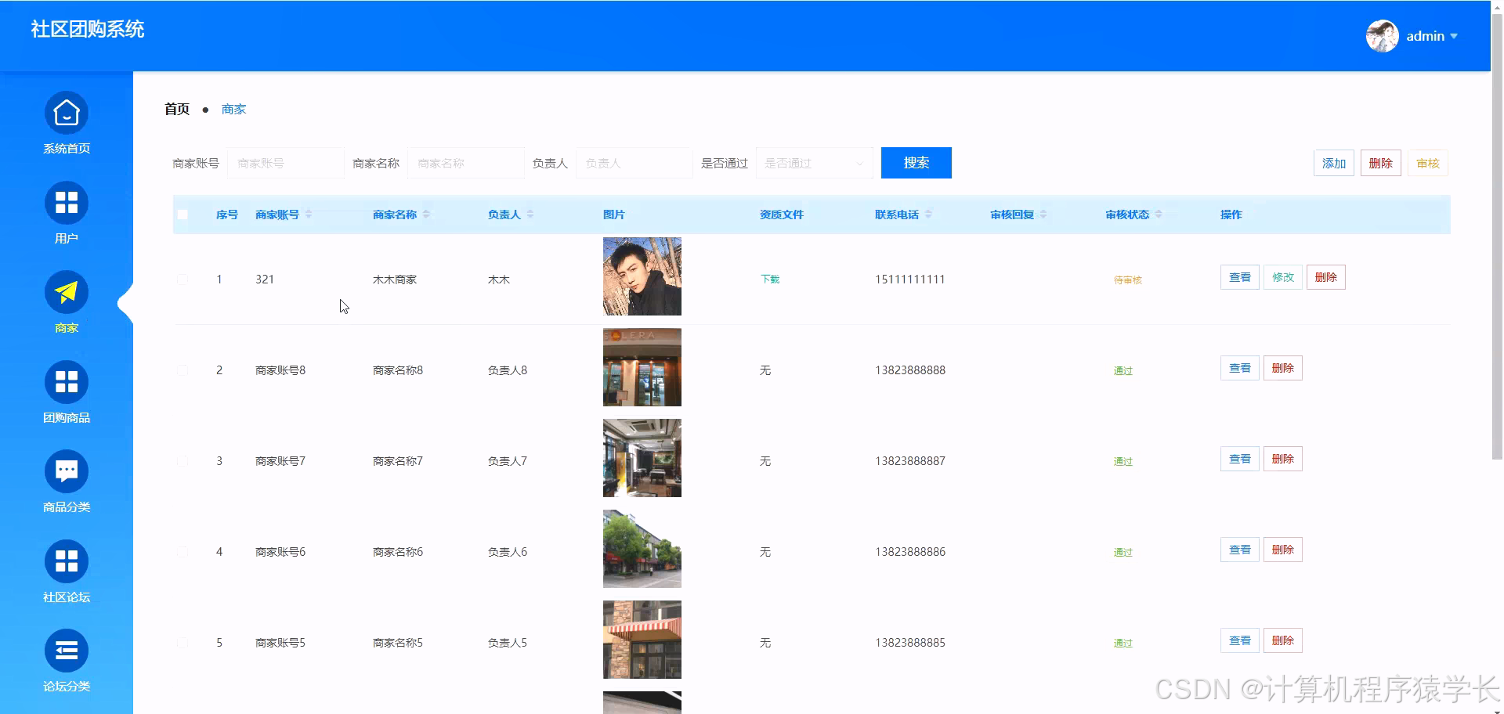Open the 是否通过 dropdown
1504x714 pixels.
pos(814,163)
